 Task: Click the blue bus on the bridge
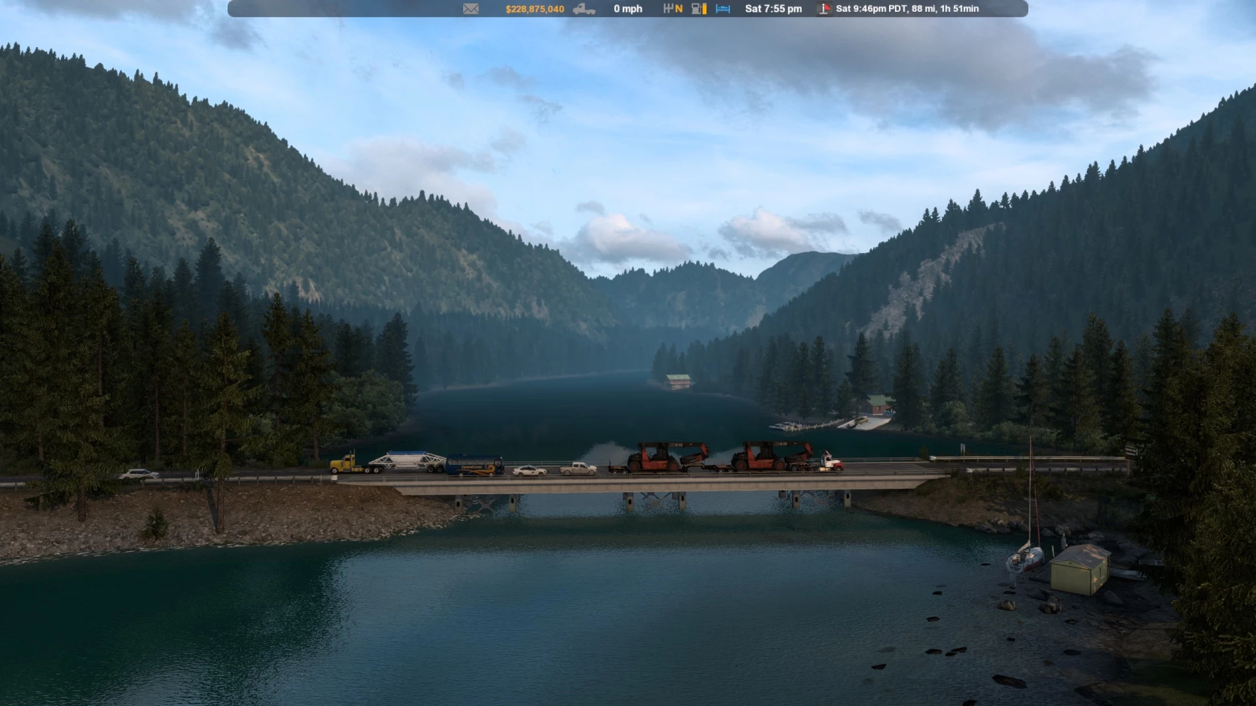(x=475, y=465)
